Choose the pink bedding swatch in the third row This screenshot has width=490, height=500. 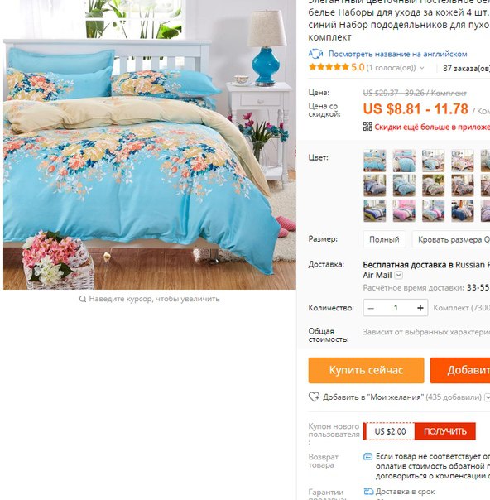click(x=404, y=210)
